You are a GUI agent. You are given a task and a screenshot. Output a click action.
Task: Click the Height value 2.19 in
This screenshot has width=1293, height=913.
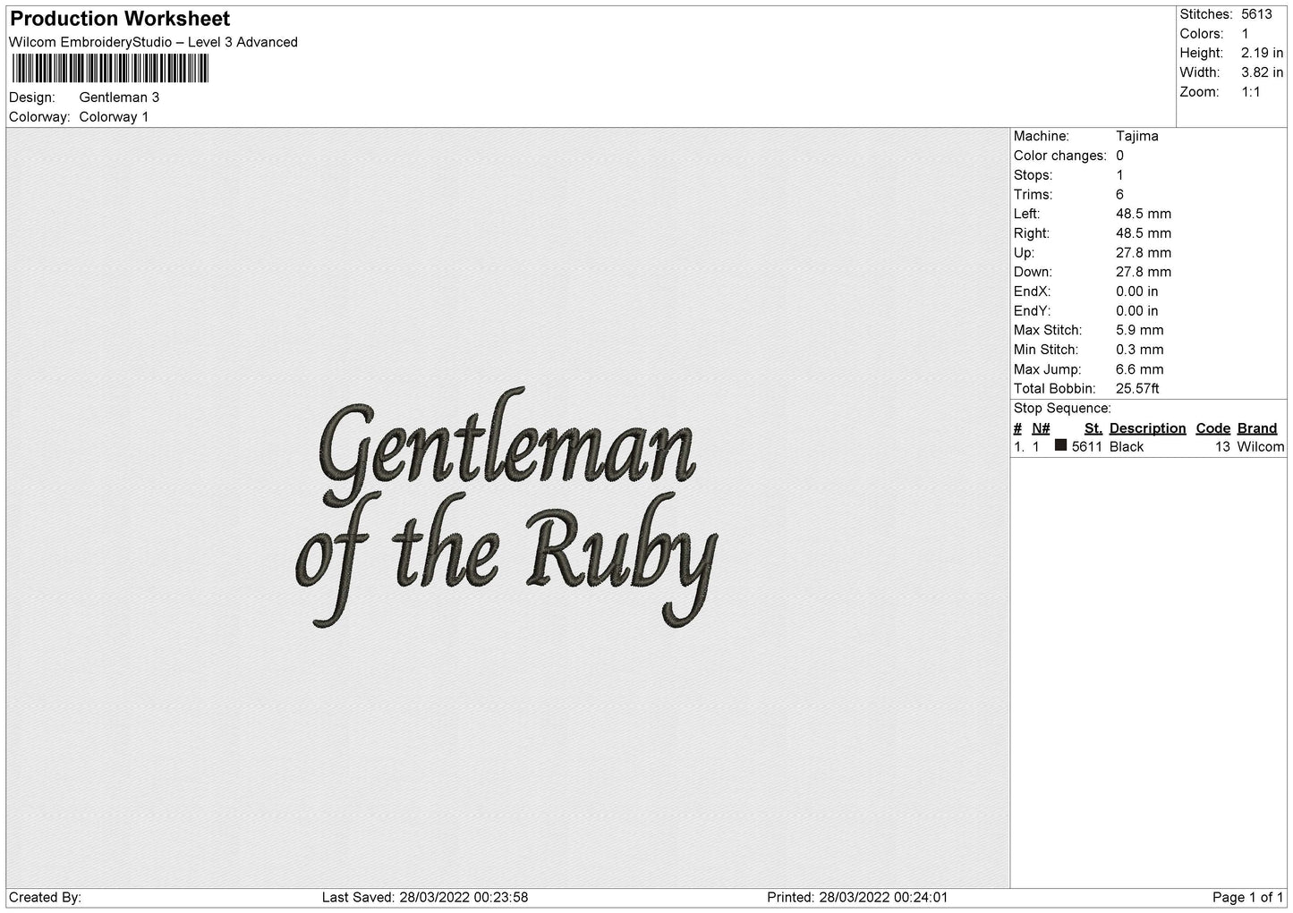coord(1262,54)
